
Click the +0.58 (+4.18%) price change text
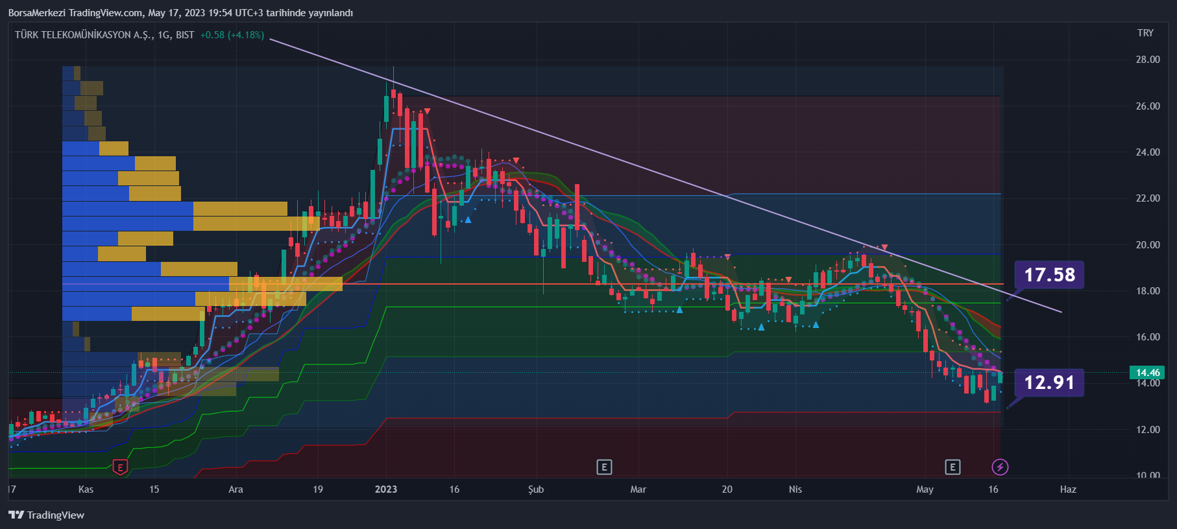click(x=232, y=35)
